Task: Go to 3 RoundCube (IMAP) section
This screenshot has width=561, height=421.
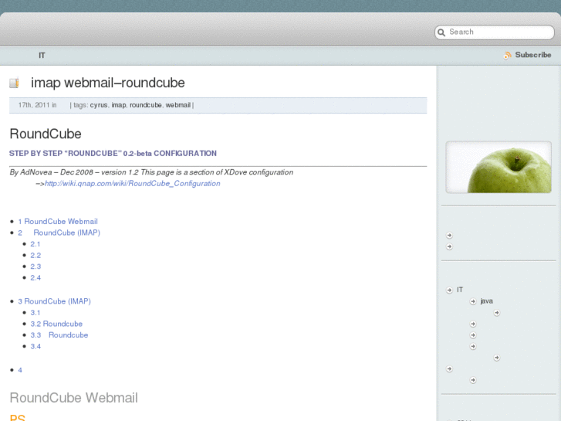Action: (54, 301)
